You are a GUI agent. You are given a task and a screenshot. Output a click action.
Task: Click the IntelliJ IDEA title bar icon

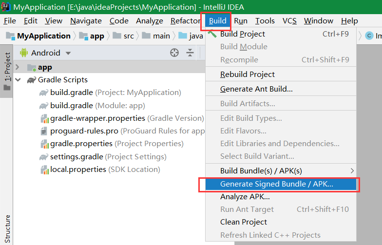click(6, 7)
